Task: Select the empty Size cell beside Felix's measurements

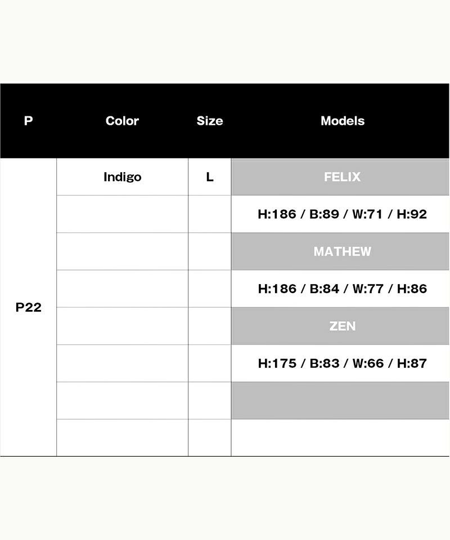Action: (x=210, y=214)
